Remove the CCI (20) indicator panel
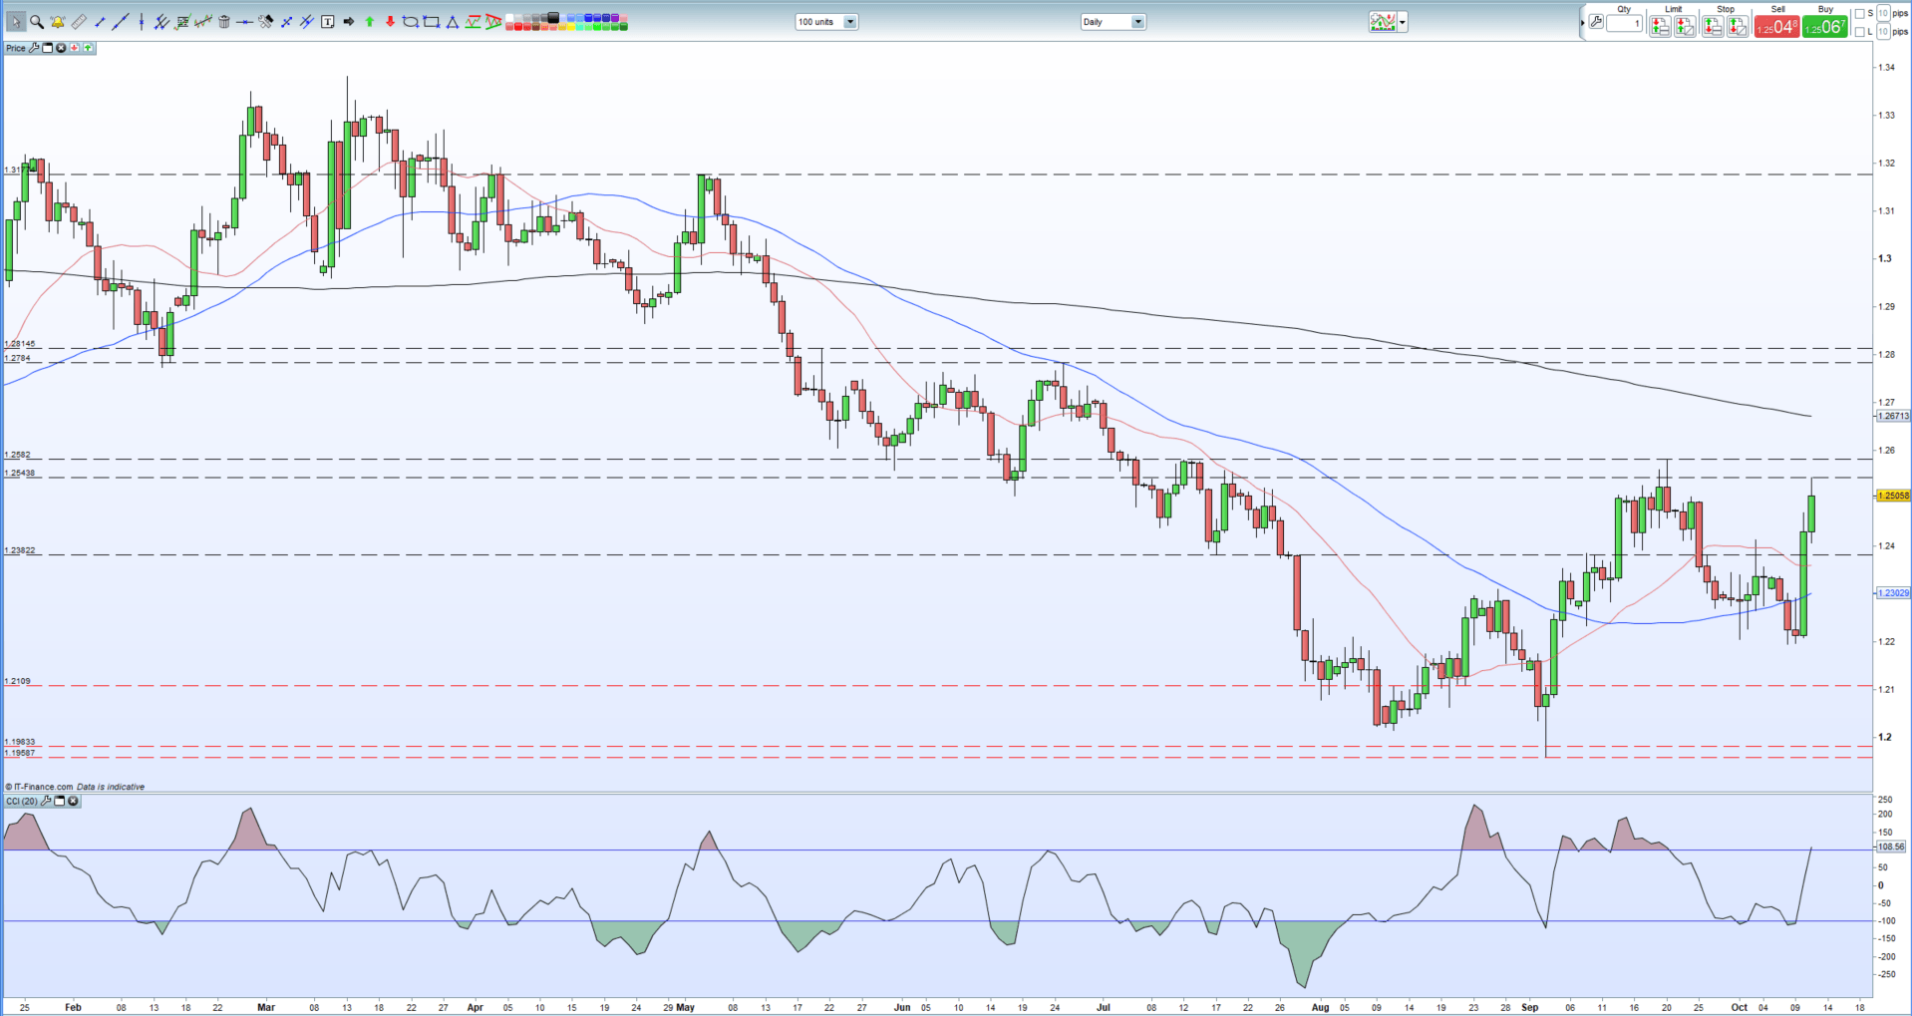The height and width of the screenshot is (1016, 1912). click(73, 801)
